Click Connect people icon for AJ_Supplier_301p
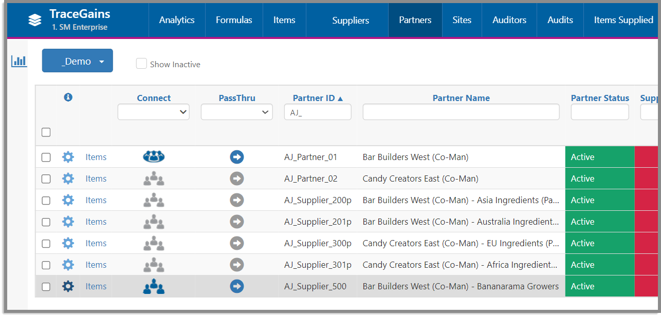Screen dimensions: 661x317 [x=154, y=265]
